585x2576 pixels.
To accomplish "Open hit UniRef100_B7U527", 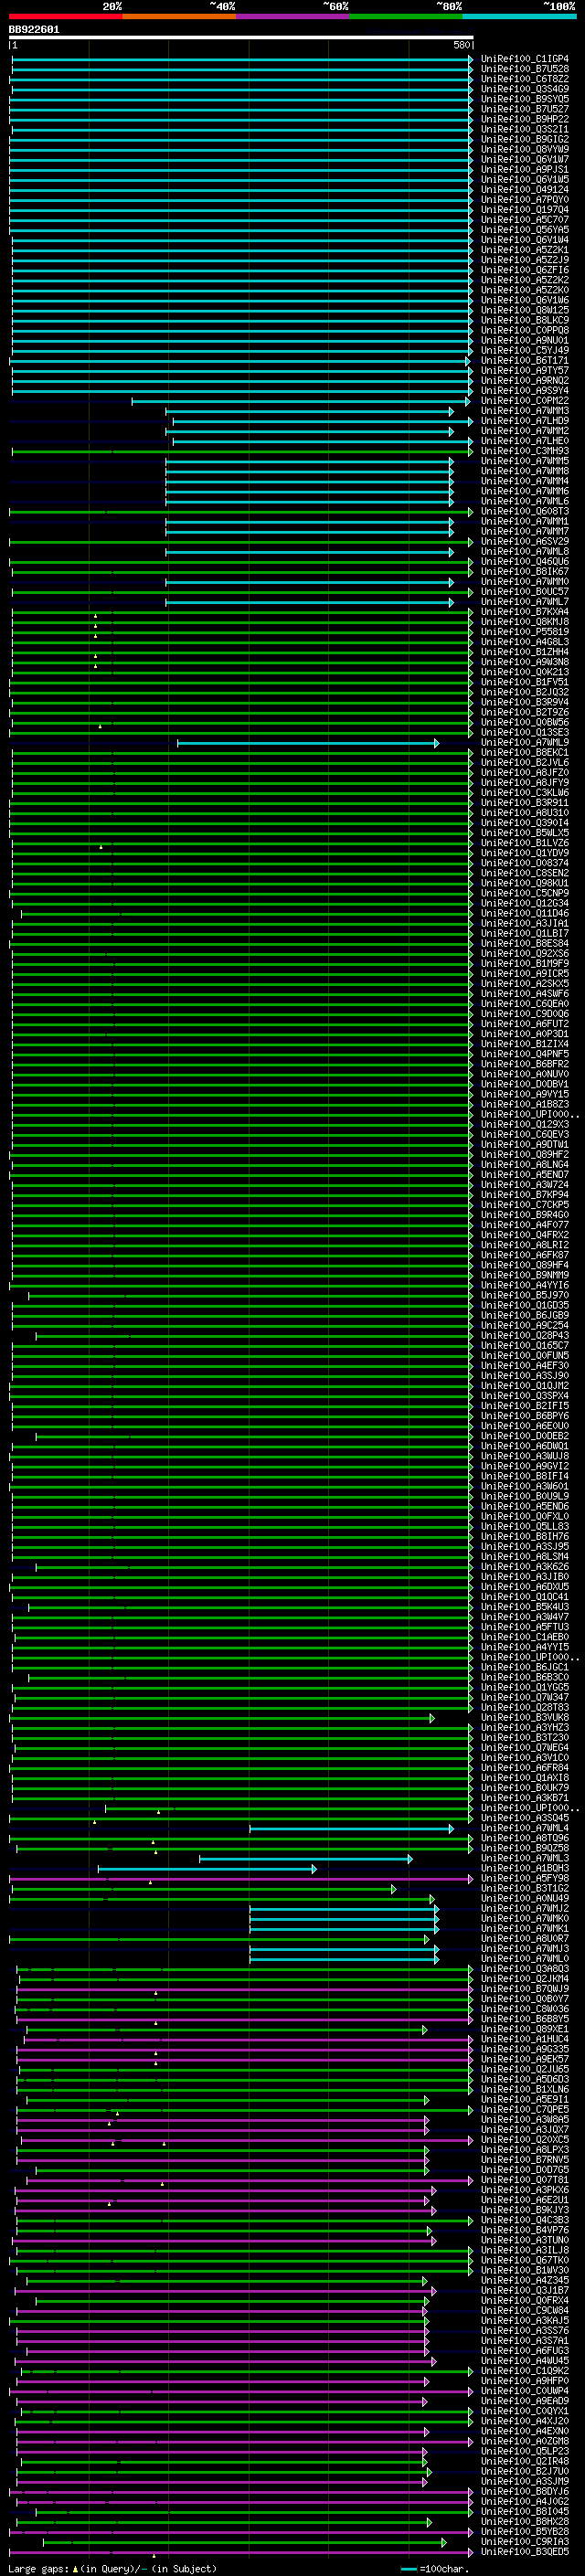I will point(524,109).
